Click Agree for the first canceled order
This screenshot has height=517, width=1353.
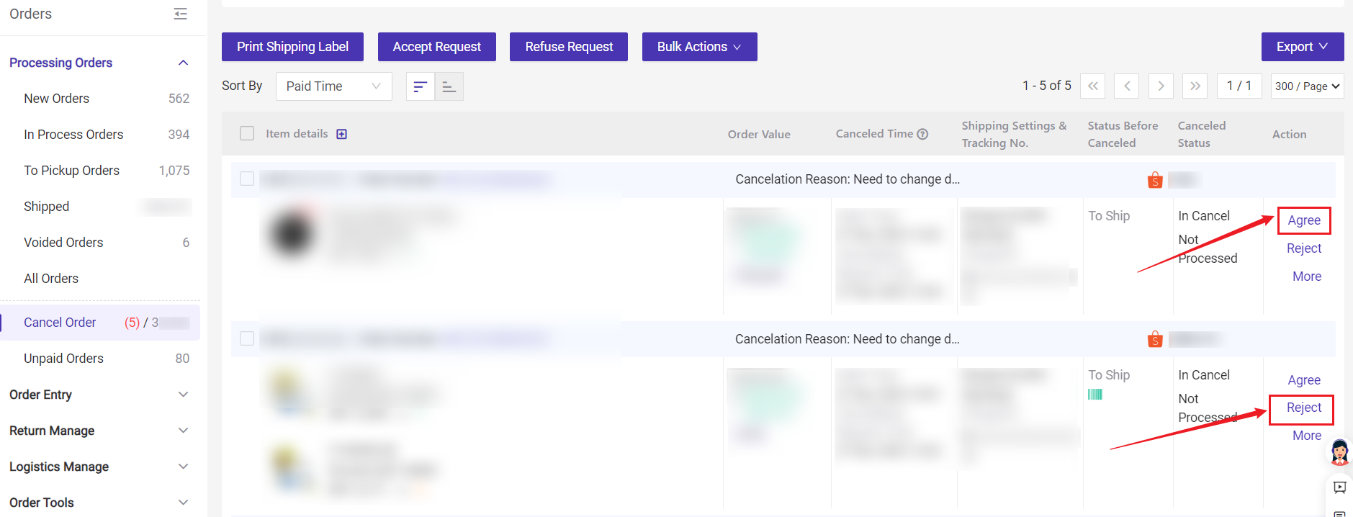pos(1304,220)
